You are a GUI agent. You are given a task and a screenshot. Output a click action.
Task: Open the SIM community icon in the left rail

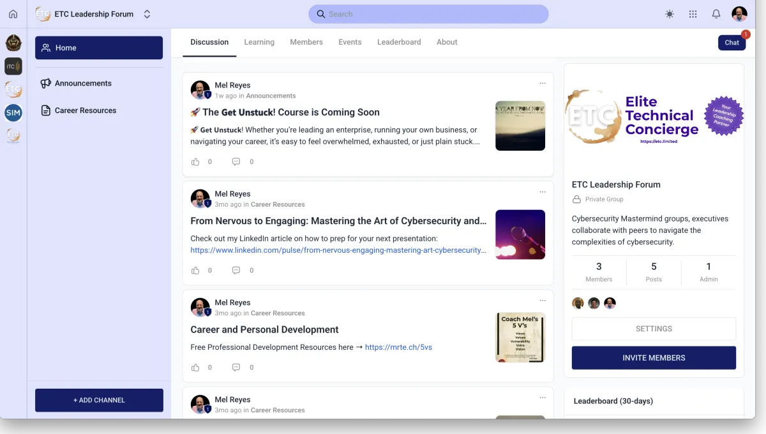click(13, 114)
